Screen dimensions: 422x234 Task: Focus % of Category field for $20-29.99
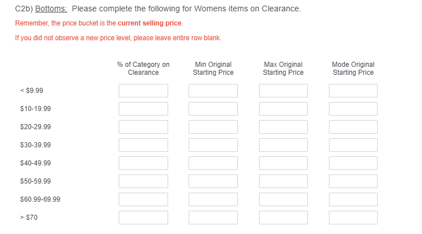(x=143, y=127)
